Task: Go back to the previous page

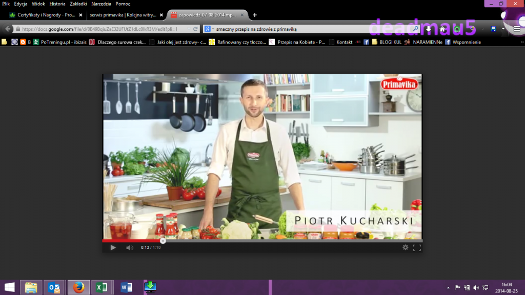Action: 8,29
